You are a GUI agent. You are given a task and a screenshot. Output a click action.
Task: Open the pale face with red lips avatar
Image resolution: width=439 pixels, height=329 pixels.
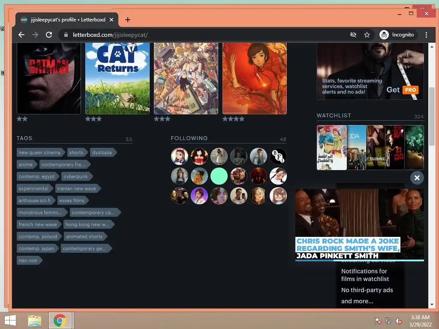[278, 176]
